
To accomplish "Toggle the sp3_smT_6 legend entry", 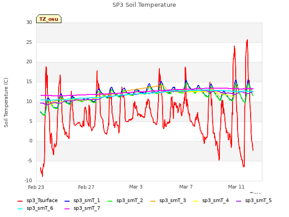I will [x=35, y=208].
